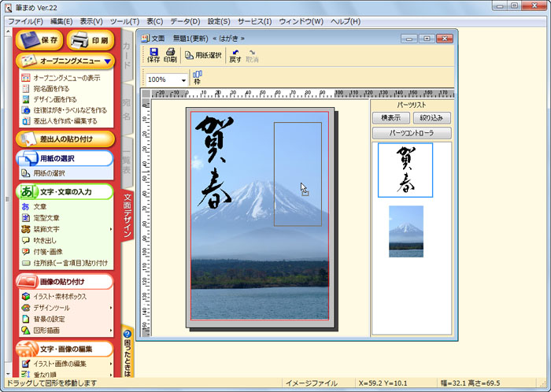Screen dimensions: 551x392
Task: Click the large 印刷 print button in sidebar
Action: 91,39
